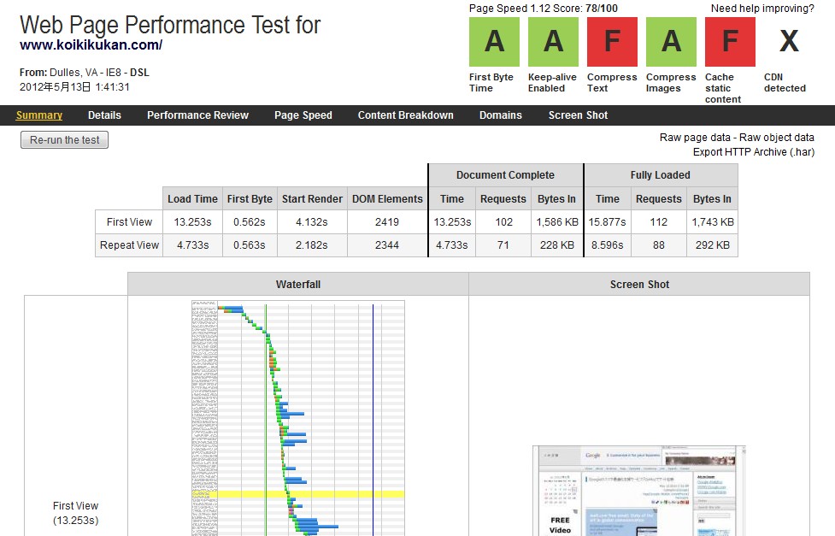The width and height of the screenshot is (835, 536).
Task: Click the fully loaded requests value 88
Action: point(659,245)
